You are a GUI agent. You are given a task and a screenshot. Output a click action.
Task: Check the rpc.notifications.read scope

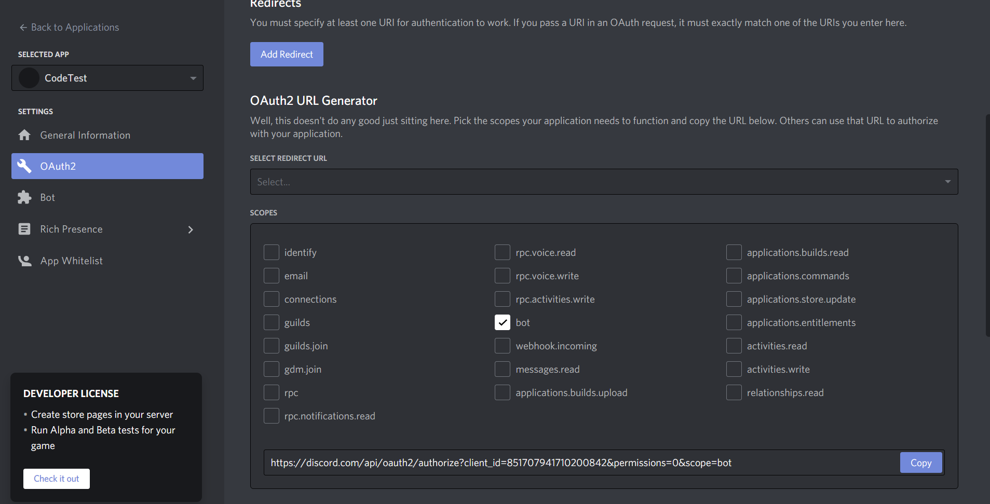(x=272, y=416)
